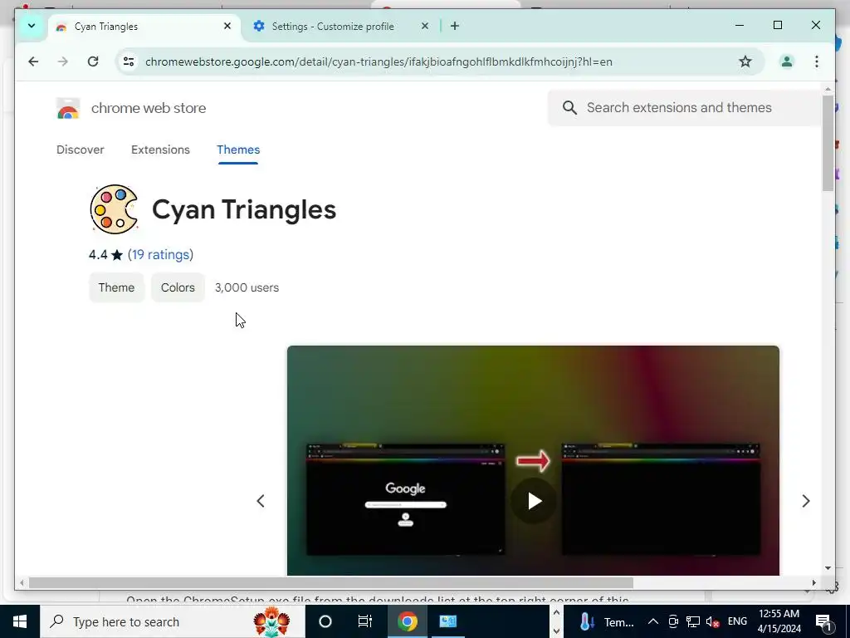Image resolution: width=850 pixels, height=638 pixels.
Task: Play the theme preview video
Action: click(x=534, y=501)
